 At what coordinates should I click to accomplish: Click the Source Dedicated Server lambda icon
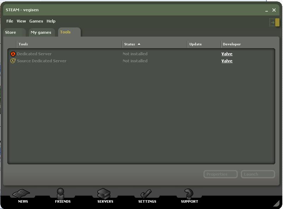tap(13, 61)
